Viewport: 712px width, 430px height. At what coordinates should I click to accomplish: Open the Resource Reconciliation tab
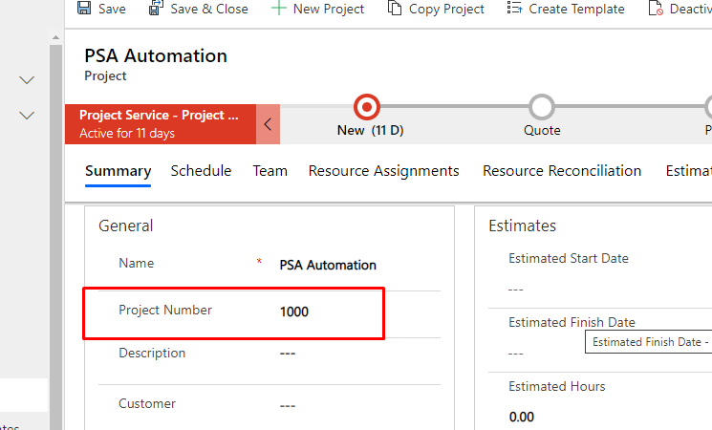click(x=562, y=171)
